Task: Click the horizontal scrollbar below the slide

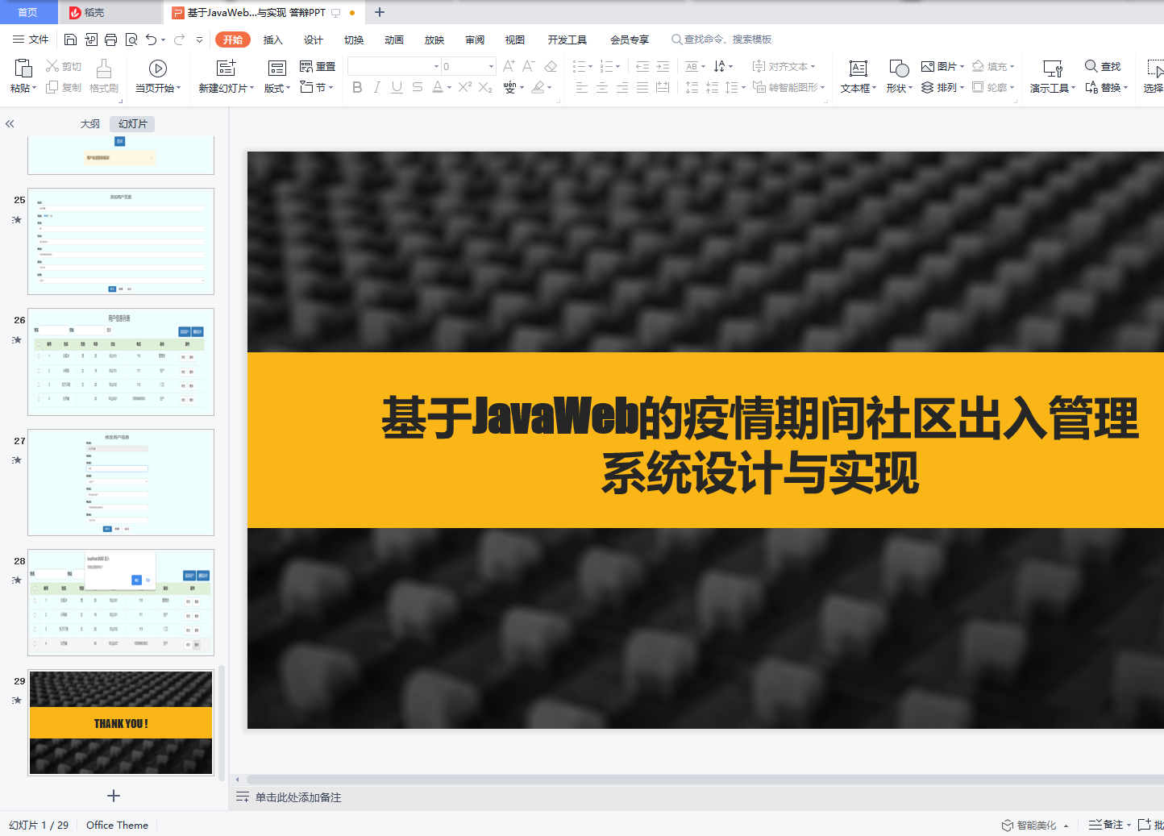Action: click(x=705, y=780)
